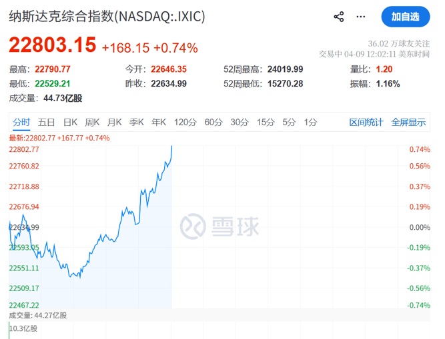Open 区间统计 range statistics
The height and width of the screenshot is (339, 445).
pyautogui.click(x=366, y=122)
